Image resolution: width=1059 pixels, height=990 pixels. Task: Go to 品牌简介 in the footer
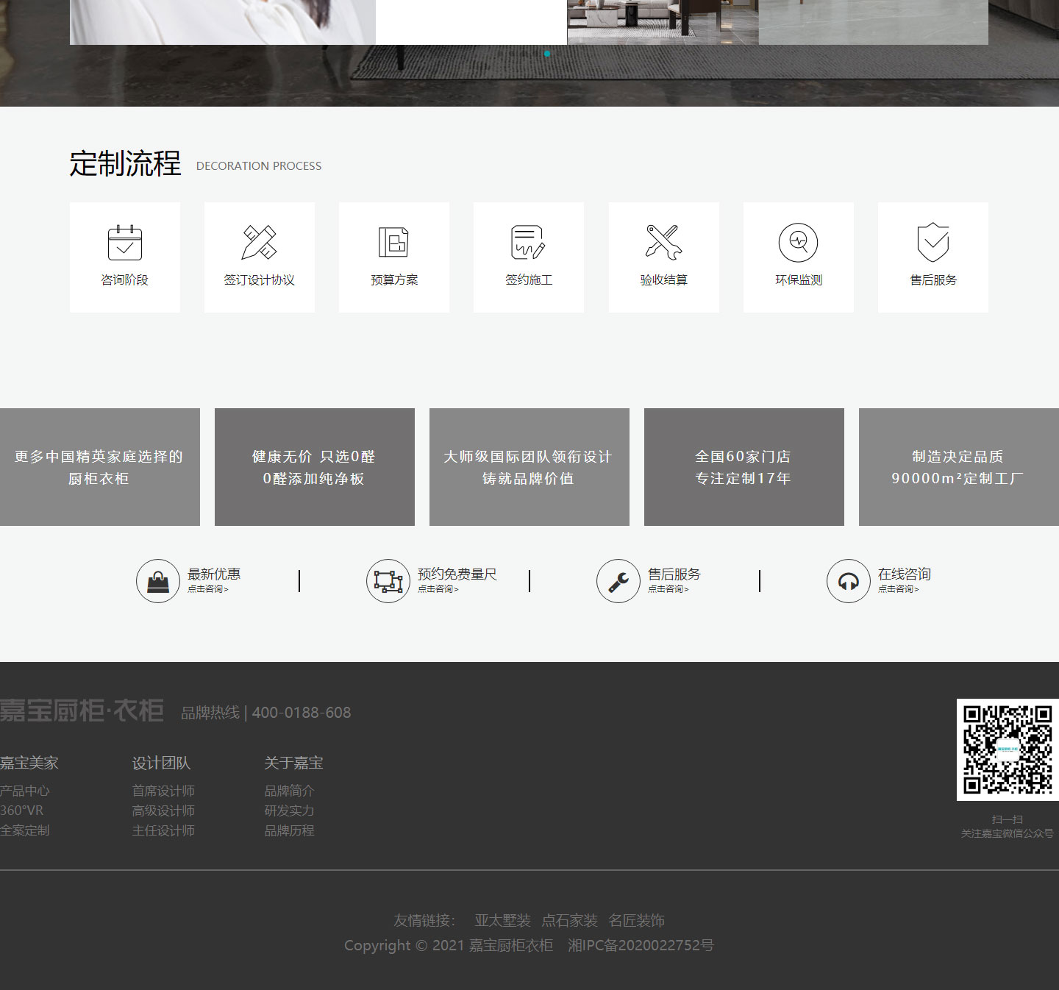[289, 791]
